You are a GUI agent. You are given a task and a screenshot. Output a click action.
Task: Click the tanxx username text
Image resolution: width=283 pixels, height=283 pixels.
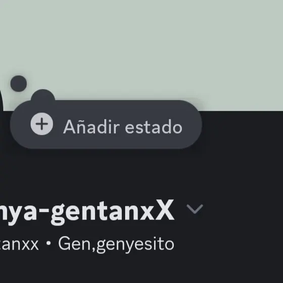[19, 244]
